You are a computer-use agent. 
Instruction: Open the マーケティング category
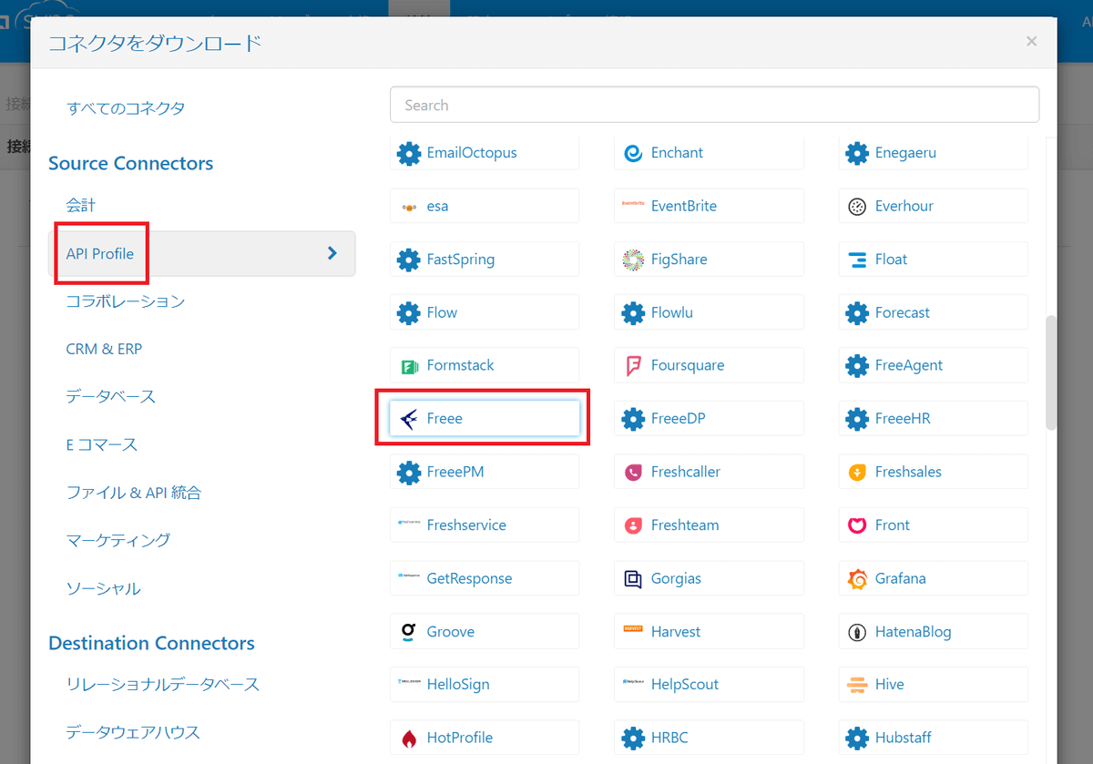tap(118, 540)
